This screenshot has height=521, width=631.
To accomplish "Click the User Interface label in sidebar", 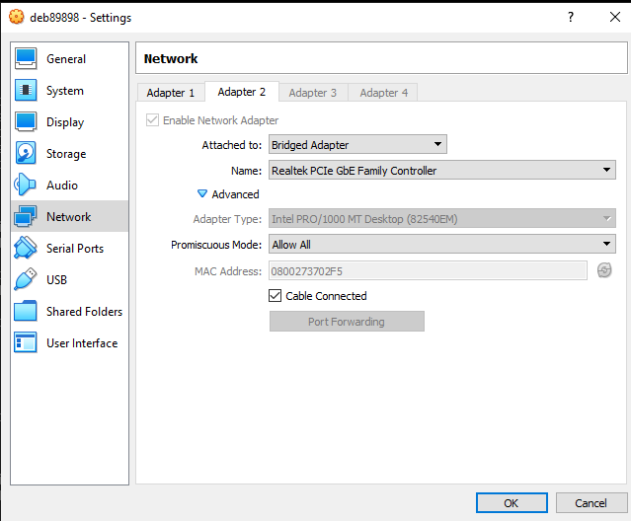I will [x=82, y=343].
